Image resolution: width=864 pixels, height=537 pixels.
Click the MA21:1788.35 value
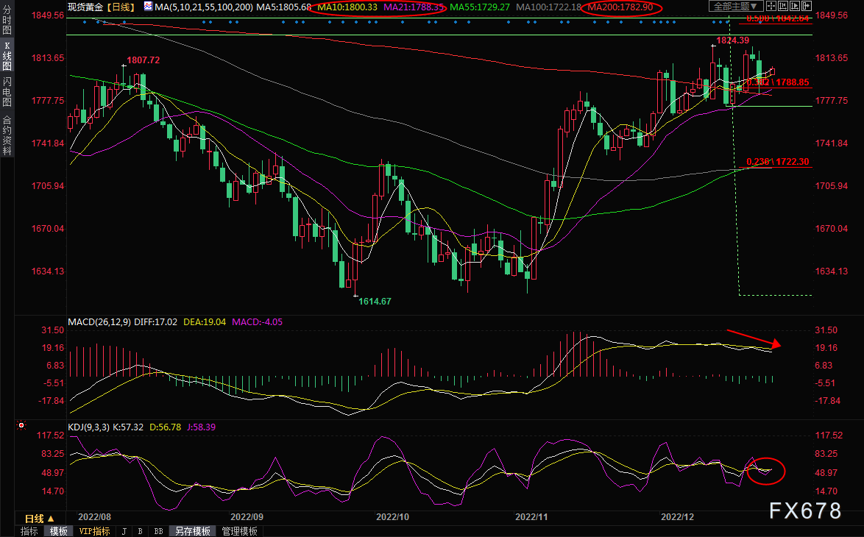(414, 7)
